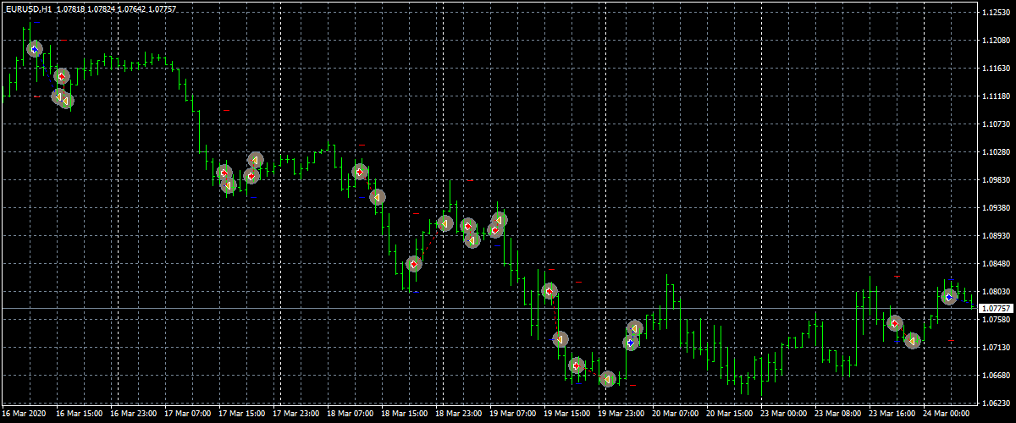
Task: Click time axis label 18 Mar 07:00
Action: 351,415
